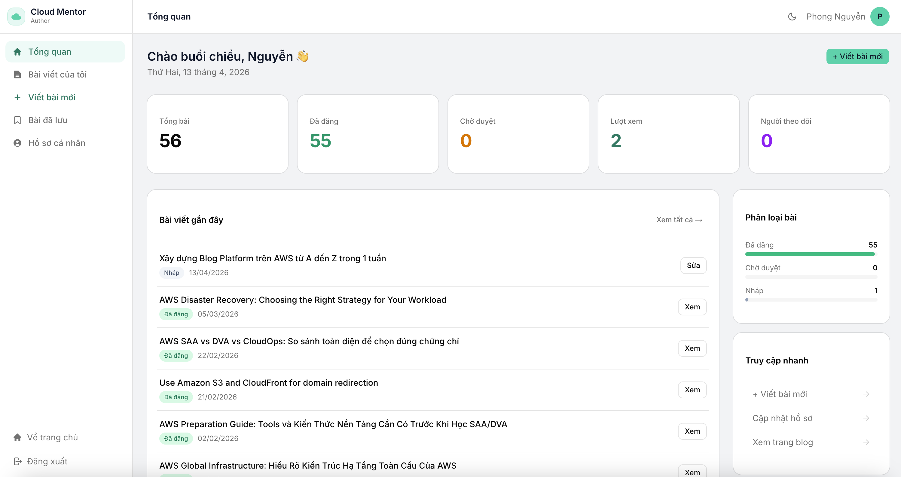The height and width of the screenshot is (477, 901).
Task: View the AWS Disaster Recovery post
Action: (692, 307)
